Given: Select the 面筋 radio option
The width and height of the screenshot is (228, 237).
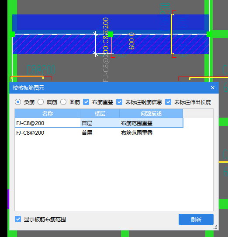Looking at the screenshot, I should coord(63,102).
